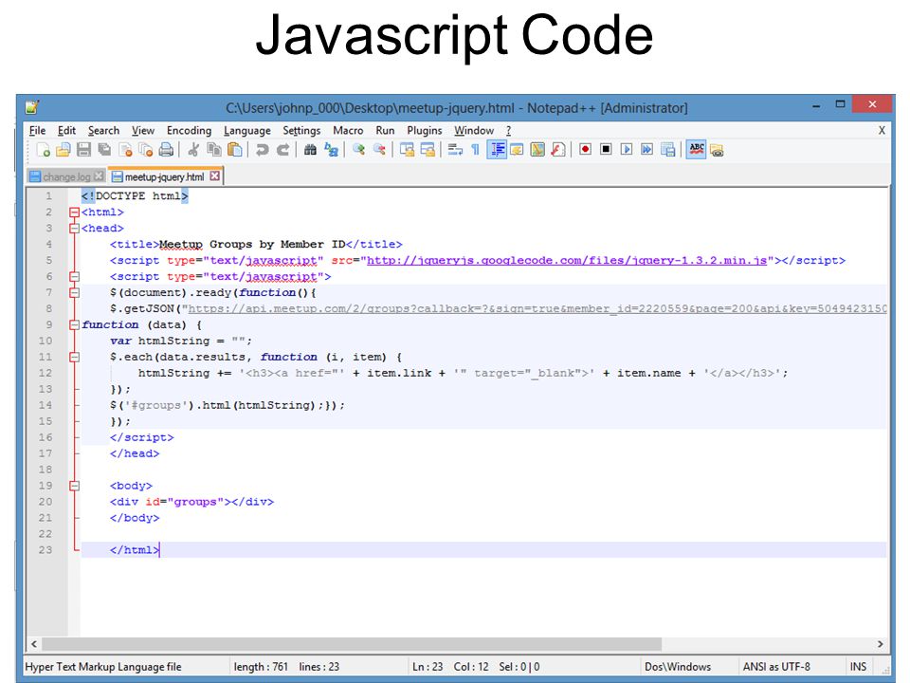Collapse the $.each block fold marker

74,358
